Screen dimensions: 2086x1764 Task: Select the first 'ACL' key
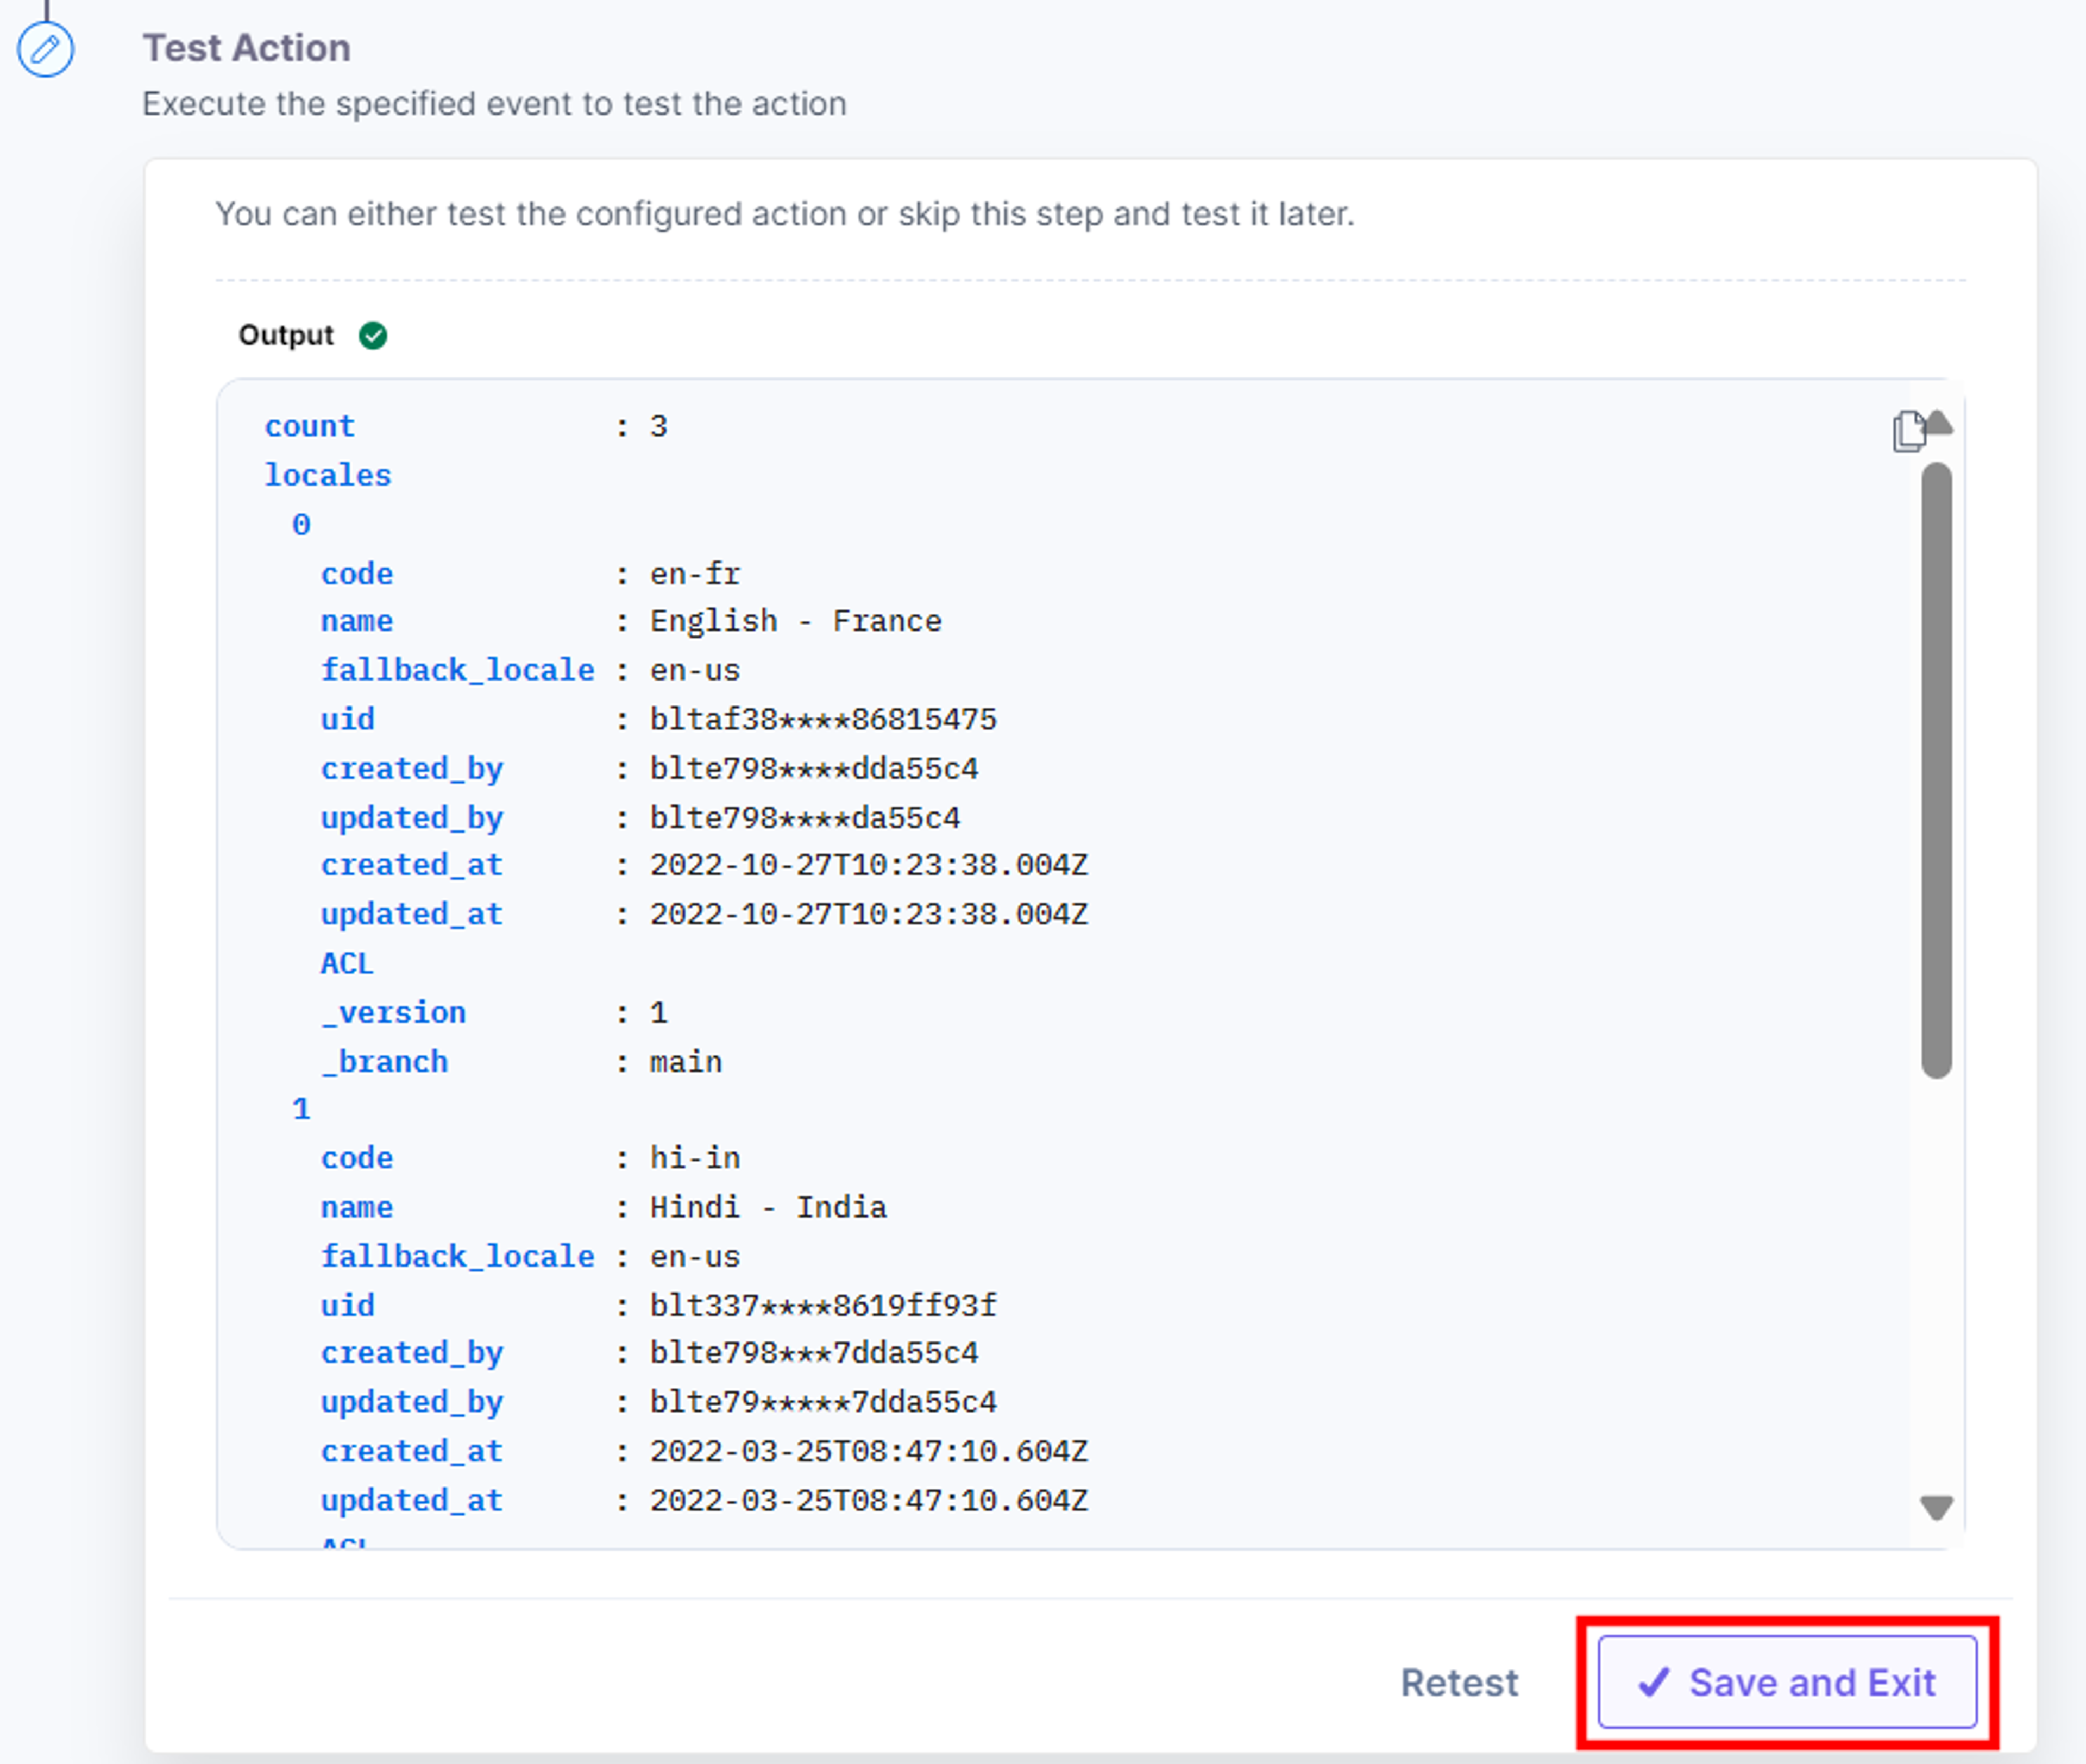[346, 963]
